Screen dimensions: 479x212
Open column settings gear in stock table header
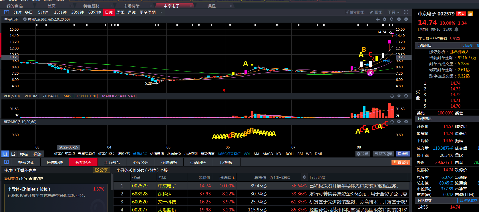(x=304, y=177)
